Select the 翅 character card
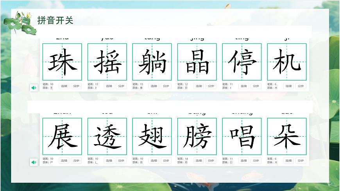This screenshot has height=191, width=340. (x=152, y=136)
